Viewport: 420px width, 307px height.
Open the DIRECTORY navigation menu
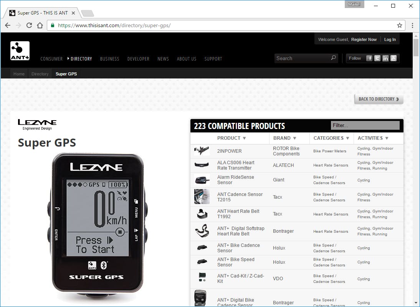pos(81,59)
